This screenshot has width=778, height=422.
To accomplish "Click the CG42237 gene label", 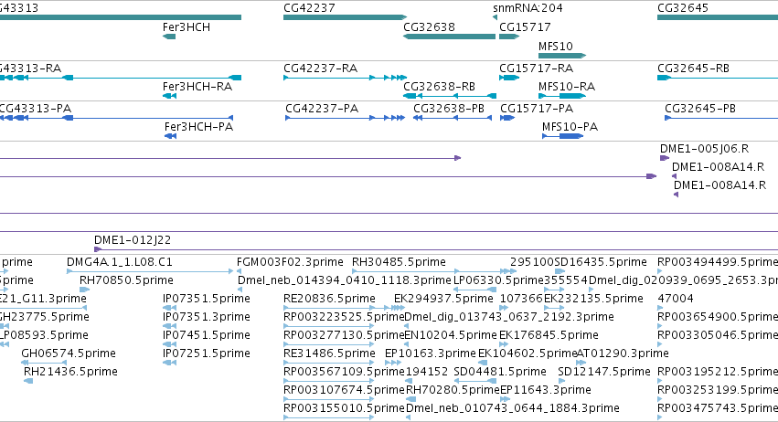I will [309, 8].
